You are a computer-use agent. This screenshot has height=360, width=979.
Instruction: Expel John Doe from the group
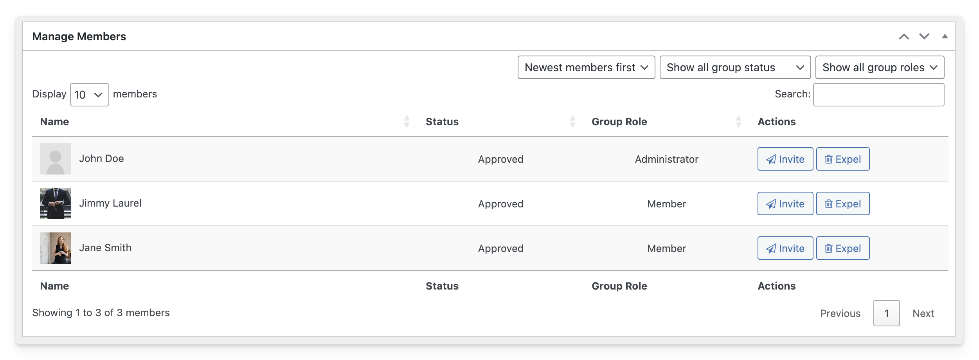(843, 159)
